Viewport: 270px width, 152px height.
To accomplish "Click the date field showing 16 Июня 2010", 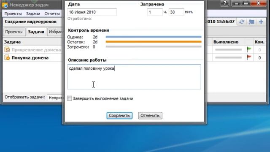I will (92, 12).
